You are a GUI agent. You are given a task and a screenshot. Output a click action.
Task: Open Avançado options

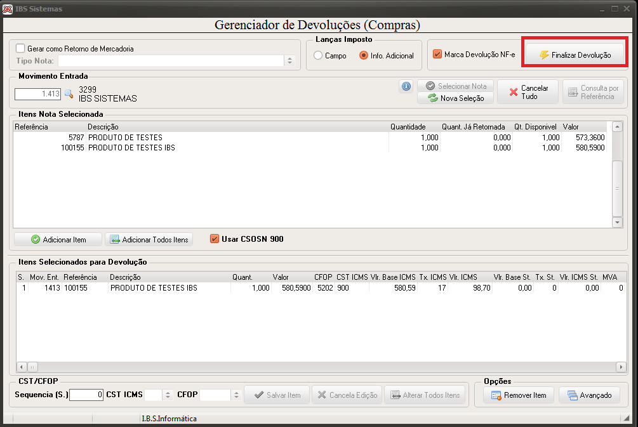(x=589, y=395)
